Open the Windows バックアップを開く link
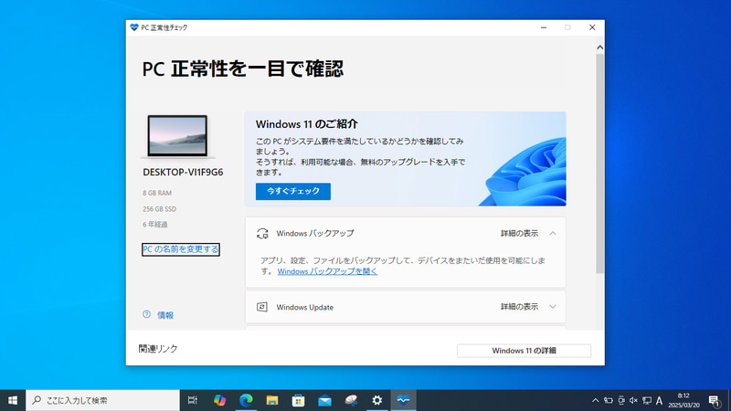The height and width of the screenshot is (411, 731). click(x=327, y=271)
